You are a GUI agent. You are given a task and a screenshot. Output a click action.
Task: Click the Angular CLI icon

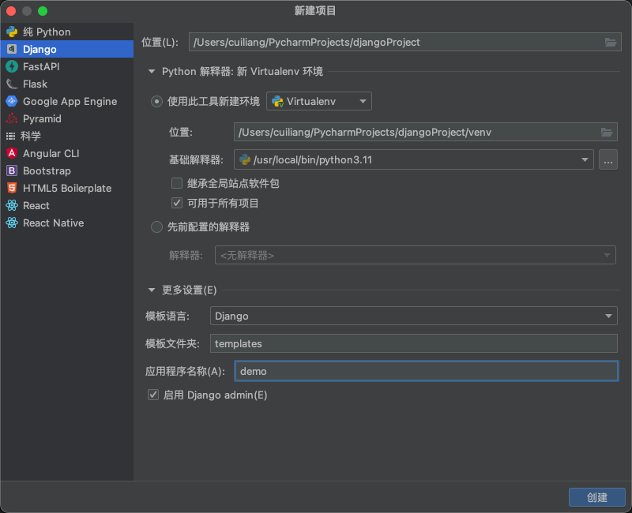click(12, 153)
